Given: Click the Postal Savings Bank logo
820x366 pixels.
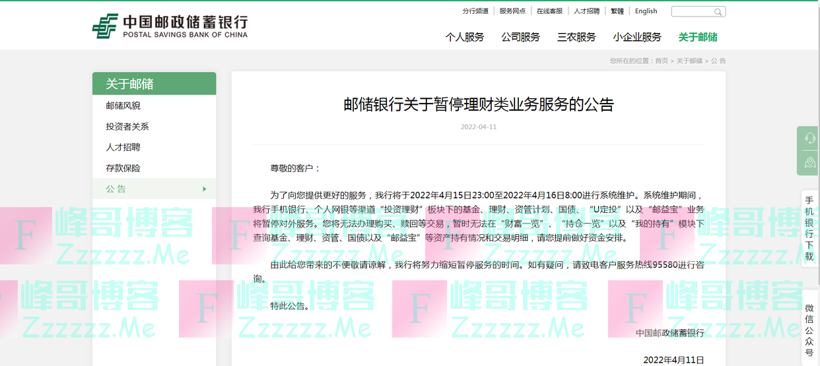Looking at the screenshot, I should click(170, 26).
